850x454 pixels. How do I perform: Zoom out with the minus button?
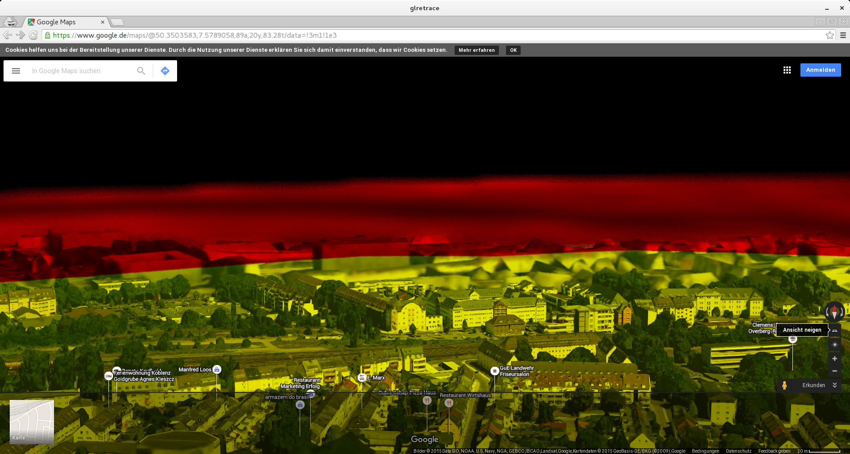pos(835,371)
